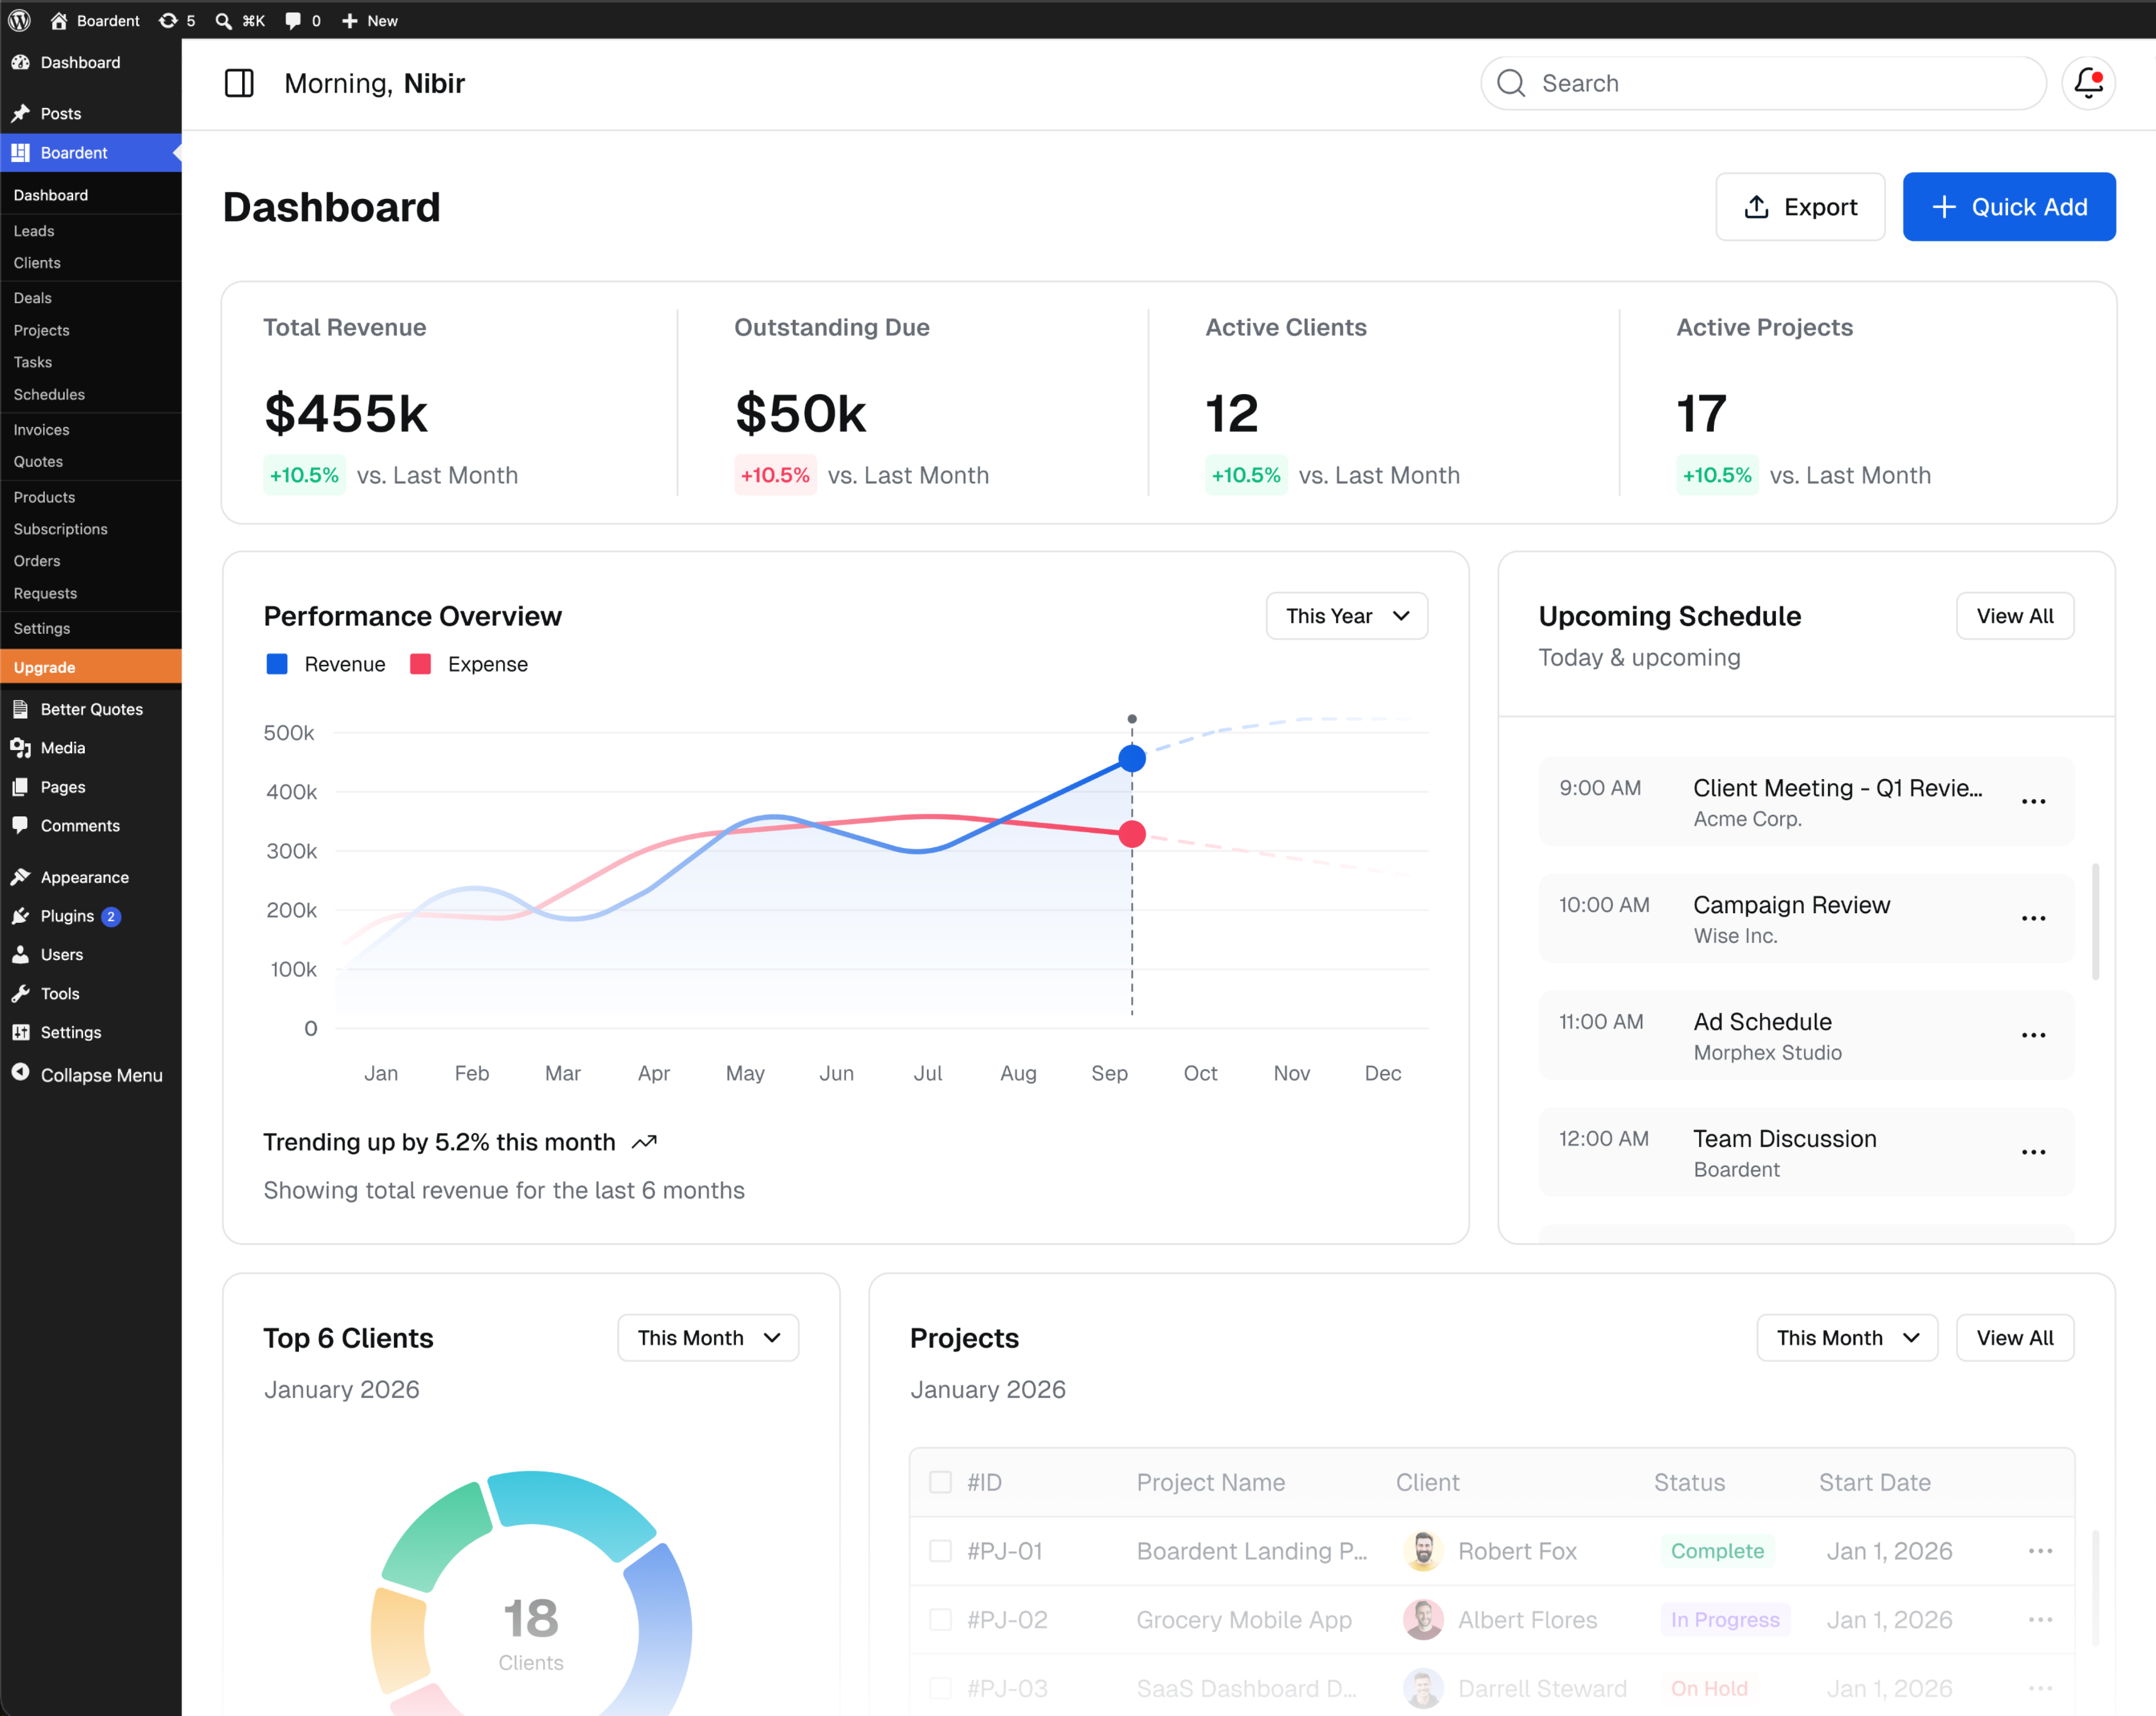Open Top 6 Clients This Month dropdown
Image resolution: width=2156 pixels, height=1716 pixels.
(x=708, y=1338)
